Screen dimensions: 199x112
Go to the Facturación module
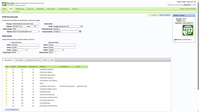(179, 5)
